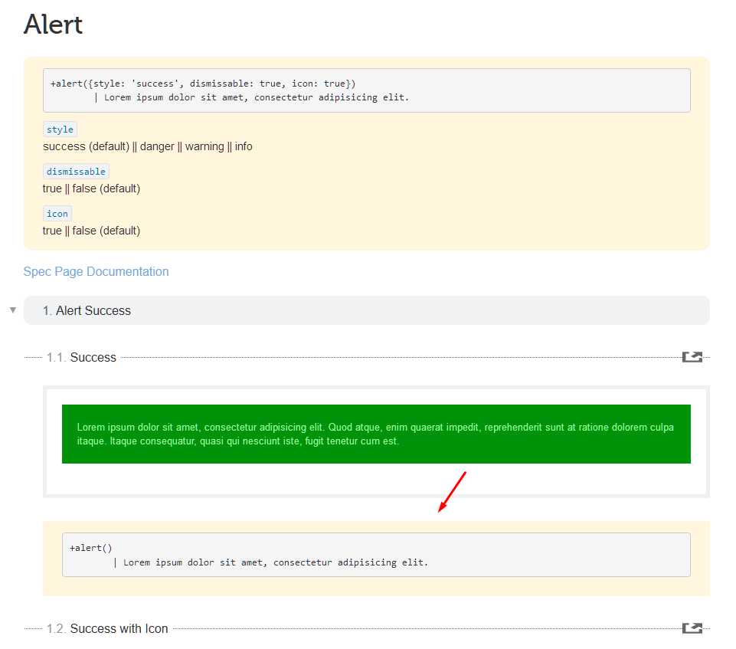Click 'success (default) || danger || warning || info' text
The image size is (736, 649).
coord(147,146)
